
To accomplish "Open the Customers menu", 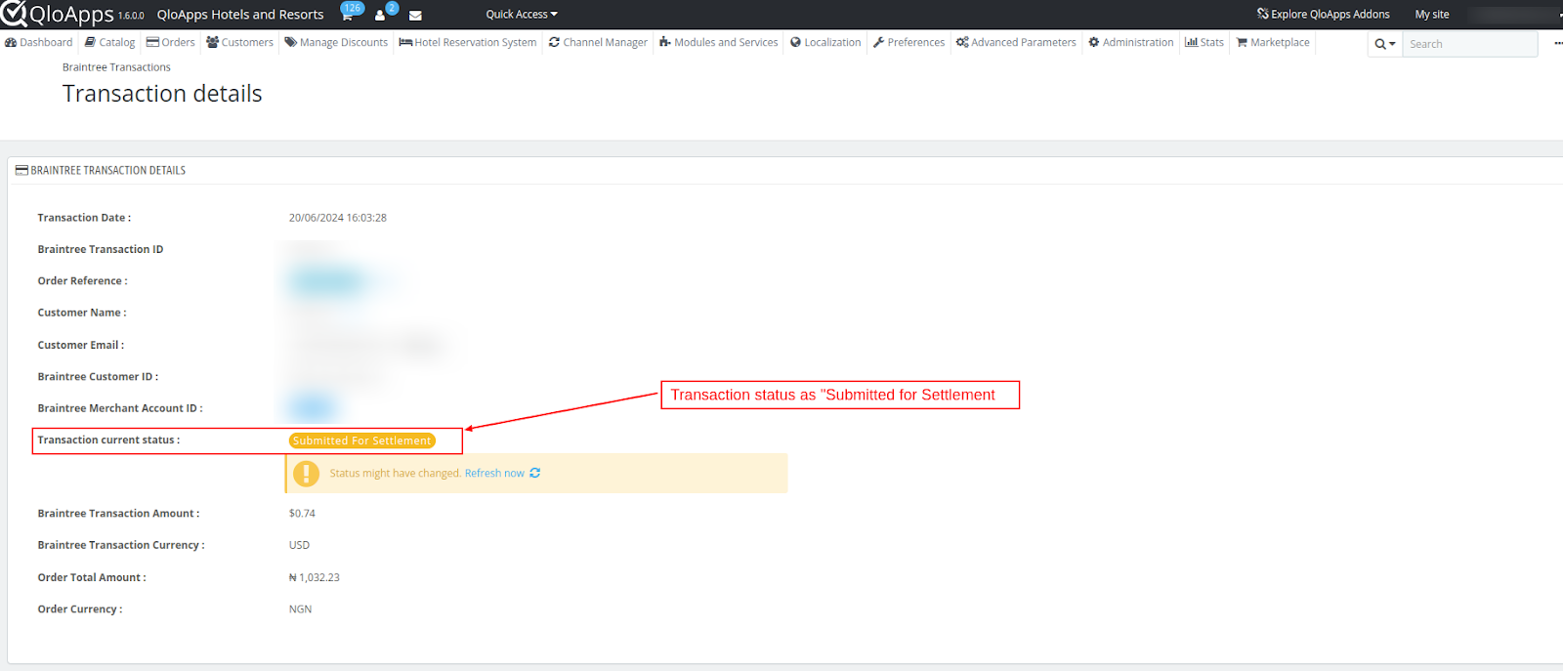I will pyautogui.click(x=240, y=43).
